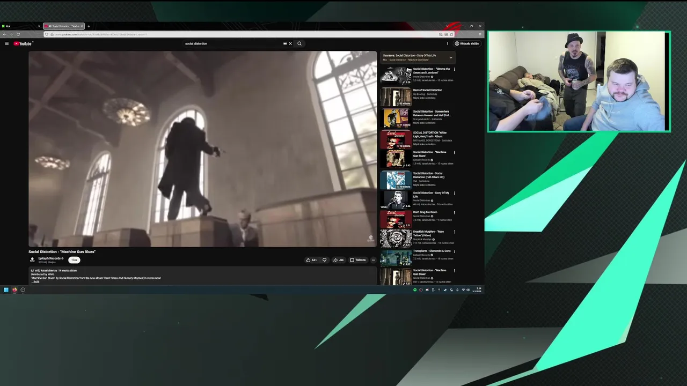Open Don't Drag Me Down thumbnail
The width and height of the screenshot is (687, 386).
(396, 219)
